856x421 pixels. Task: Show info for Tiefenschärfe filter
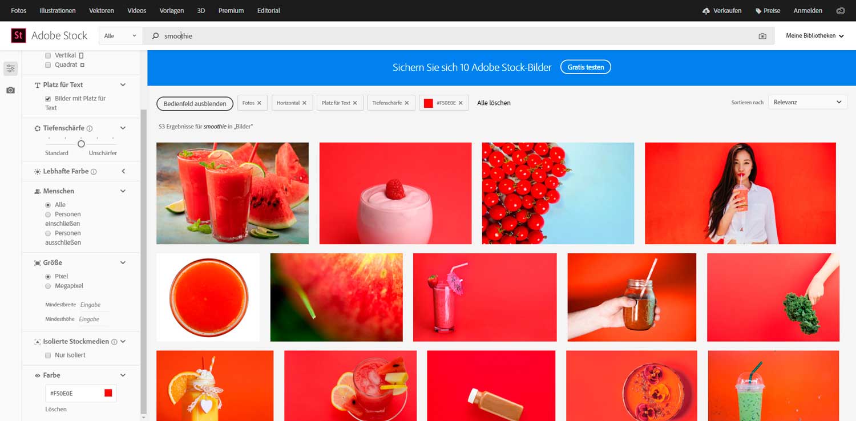pos(90,128)
